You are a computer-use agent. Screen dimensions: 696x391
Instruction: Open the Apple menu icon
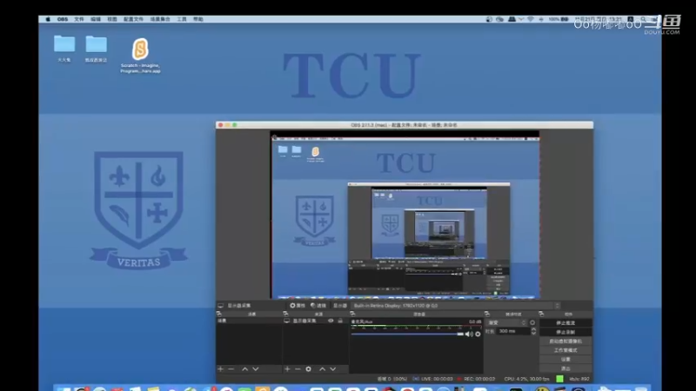tap(48, 19)
